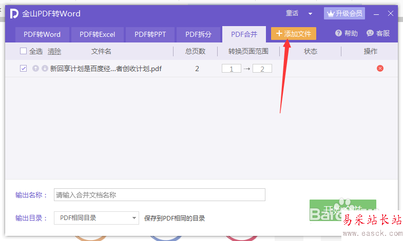Viewport: 403px width, 241px height.
Task: Click the page range start field showing 1
Action: pyautogui.click(x=232, y=69)
